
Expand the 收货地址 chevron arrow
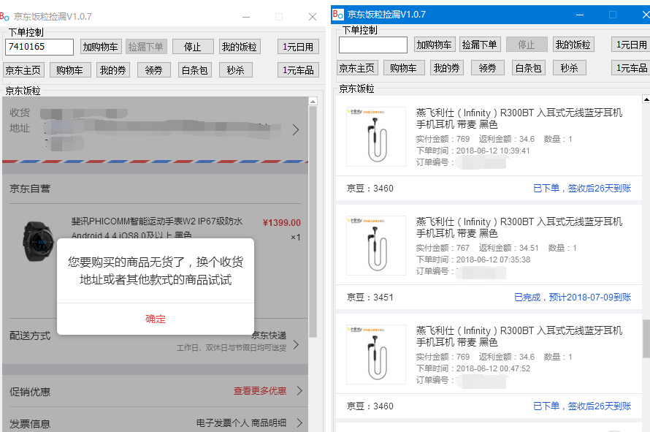(x=296, y=130)
